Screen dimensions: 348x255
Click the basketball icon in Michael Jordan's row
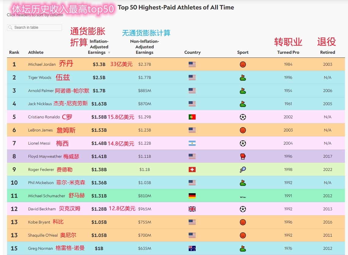[243, 65]
